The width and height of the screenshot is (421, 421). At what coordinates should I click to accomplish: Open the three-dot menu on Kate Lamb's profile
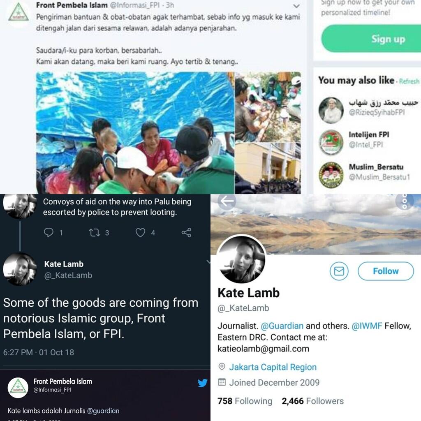pos(405,202)
